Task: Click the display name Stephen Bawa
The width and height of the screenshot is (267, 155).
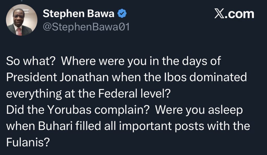Action: point(78,14)
